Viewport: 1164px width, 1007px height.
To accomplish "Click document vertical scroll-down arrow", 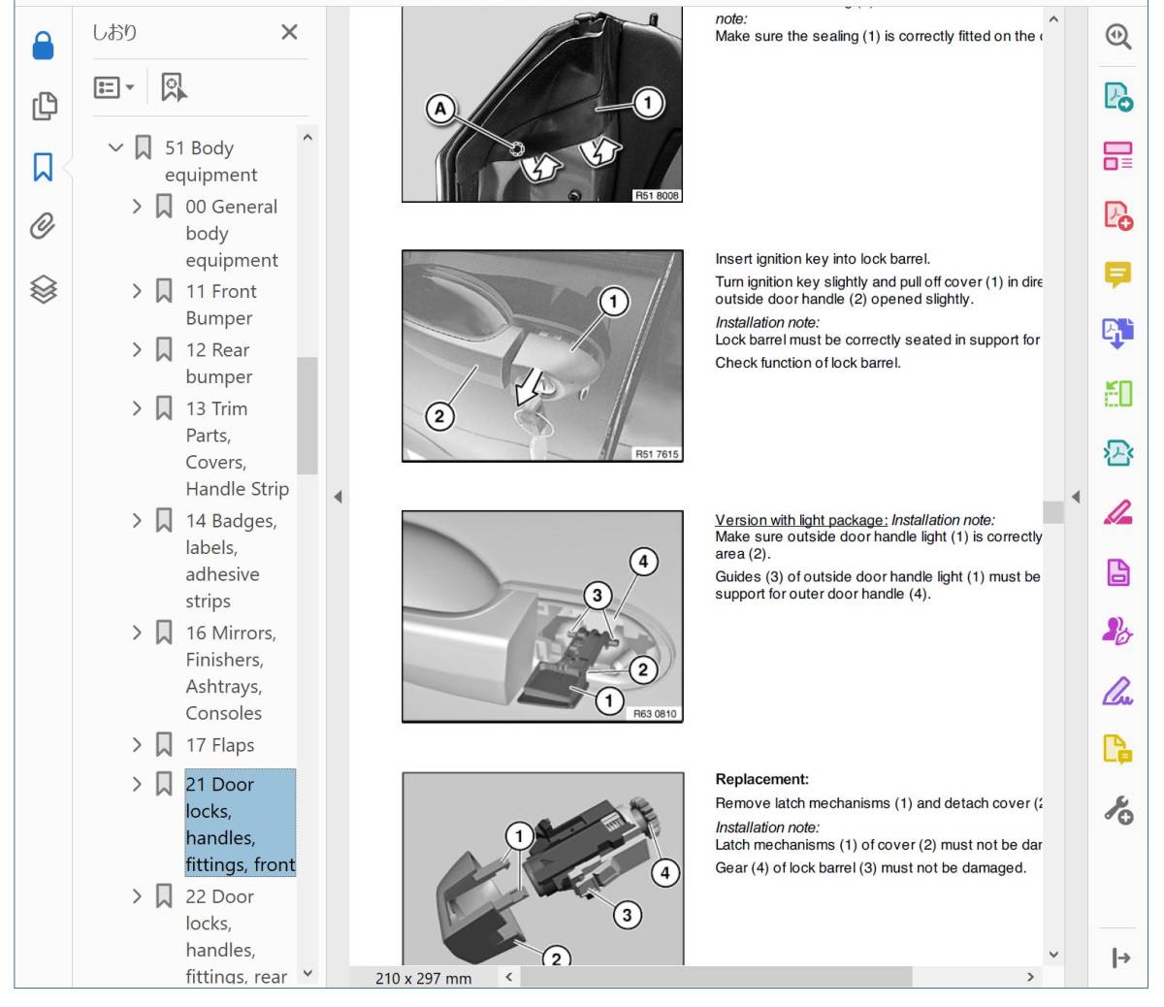I will click(1053, 955).
